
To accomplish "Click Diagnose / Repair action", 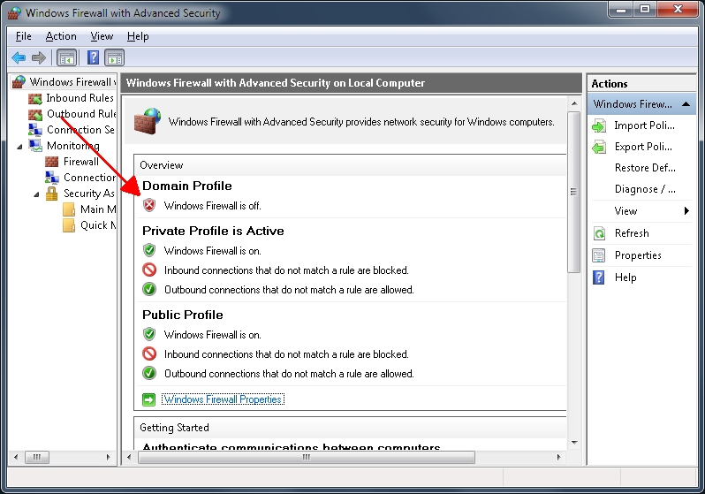I will pyautogui.click(x=645, y=189).
